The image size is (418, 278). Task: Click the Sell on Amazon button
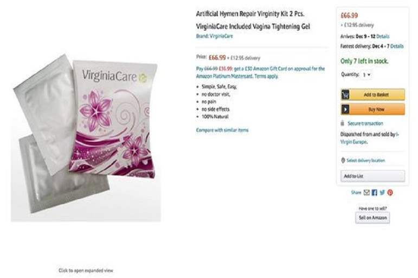pyautogui.click(x=372, y=218)
